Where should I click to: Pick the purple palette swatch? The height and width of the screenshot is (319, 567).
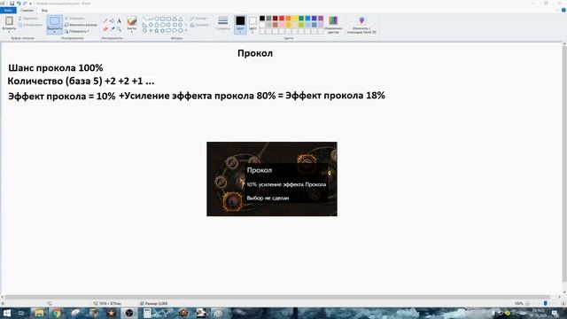click(321, 18)
